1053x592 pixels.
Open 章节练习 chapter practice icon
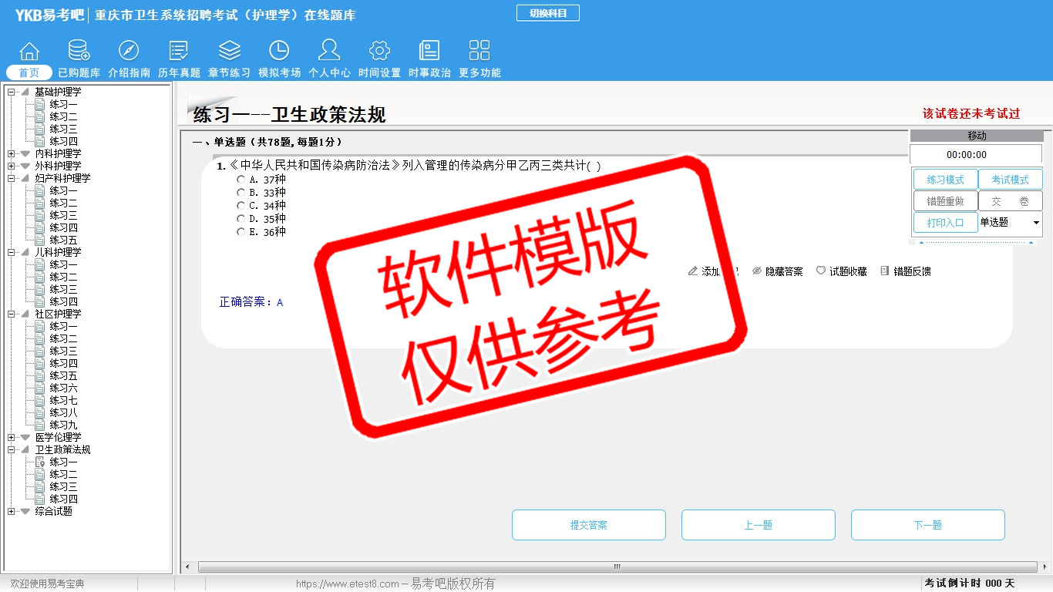pos(229,52)
